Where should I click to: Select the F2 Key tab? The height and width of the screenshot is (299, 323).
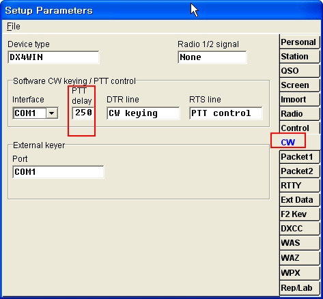299,214
